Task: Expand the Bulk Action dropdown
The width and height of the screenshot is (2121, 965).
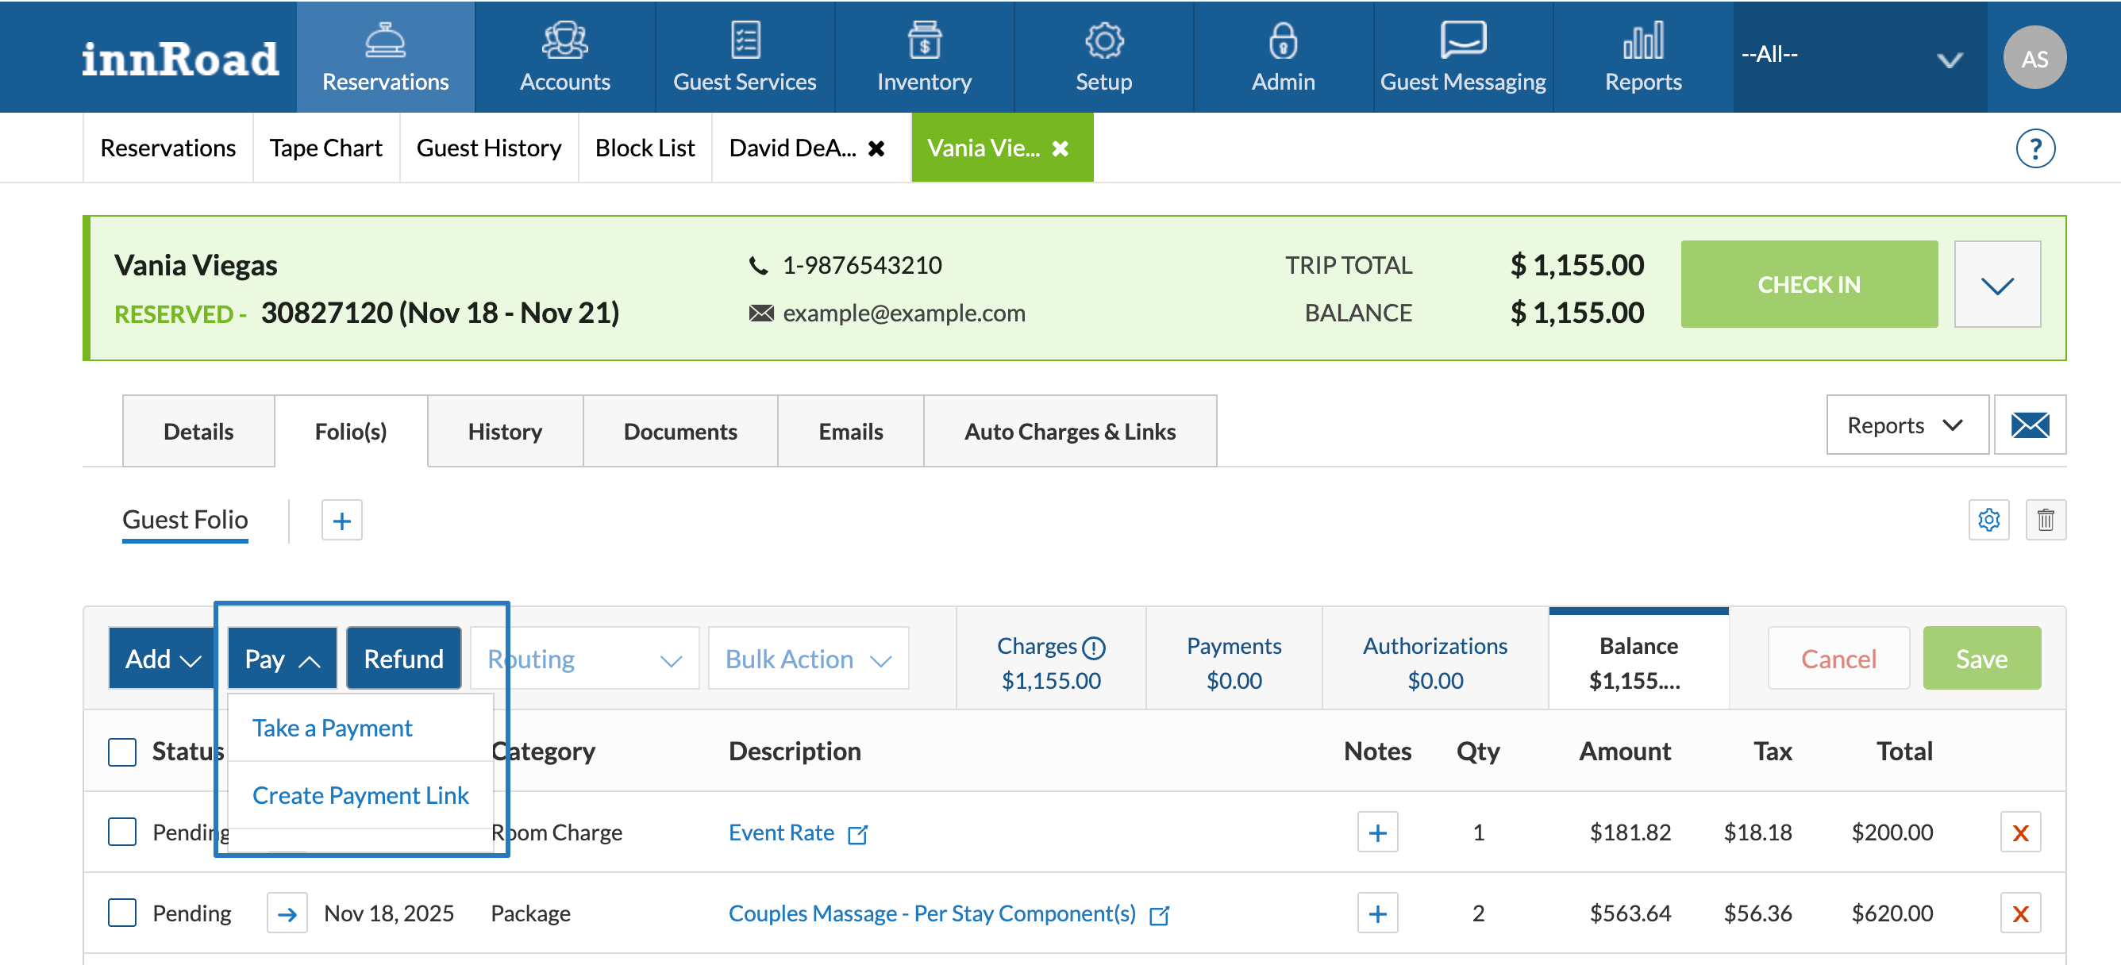Action: (x=808, y=659)
